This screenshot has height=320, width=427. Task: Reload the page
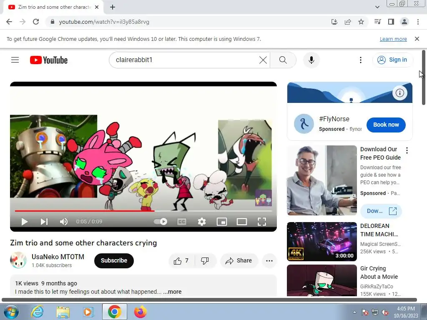pos(36,22)
